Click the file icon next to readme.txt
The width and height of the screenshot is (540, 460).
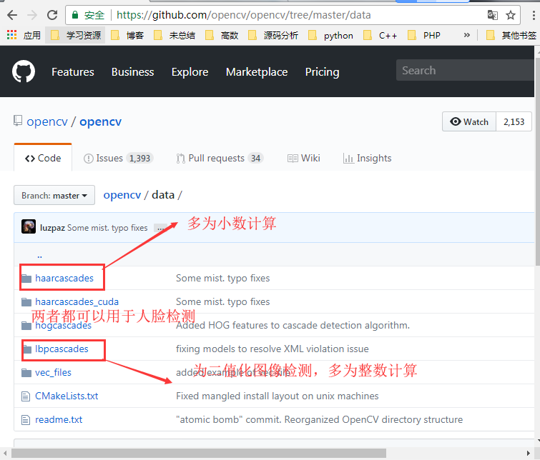(x=26, y=420)
